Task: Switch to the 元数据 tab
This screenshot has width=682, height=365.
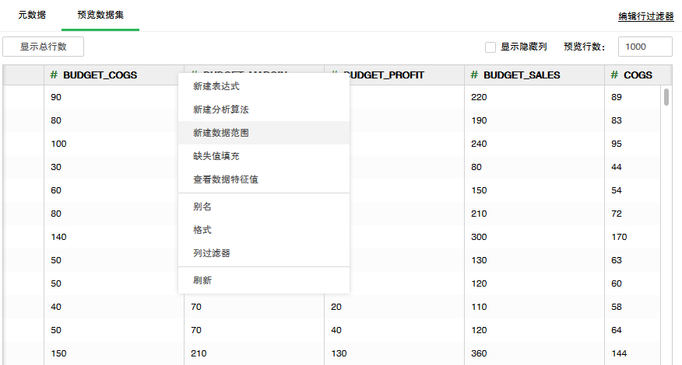Action: pyautogui.click(x=32, y=15)
